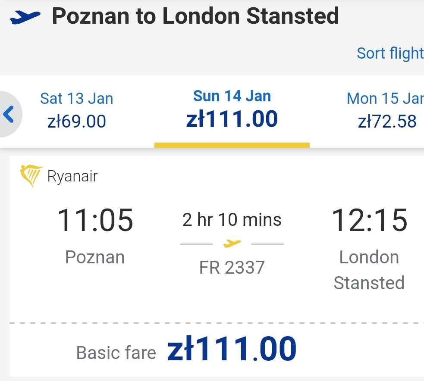Click the Ryanair harp logo
The image size is (424, 381).
point(31,176)
